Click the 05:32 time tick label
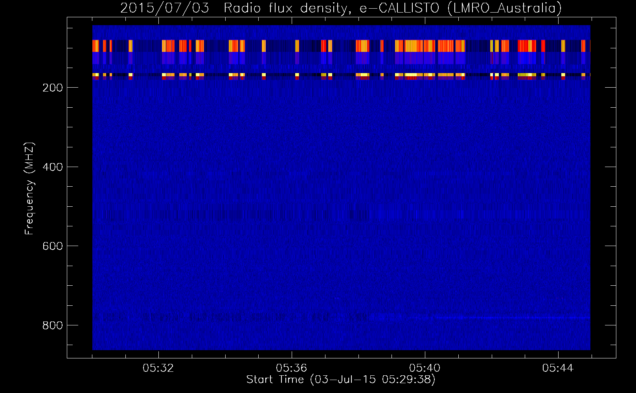Screen dimensions: 636x393 click(158, 368)
